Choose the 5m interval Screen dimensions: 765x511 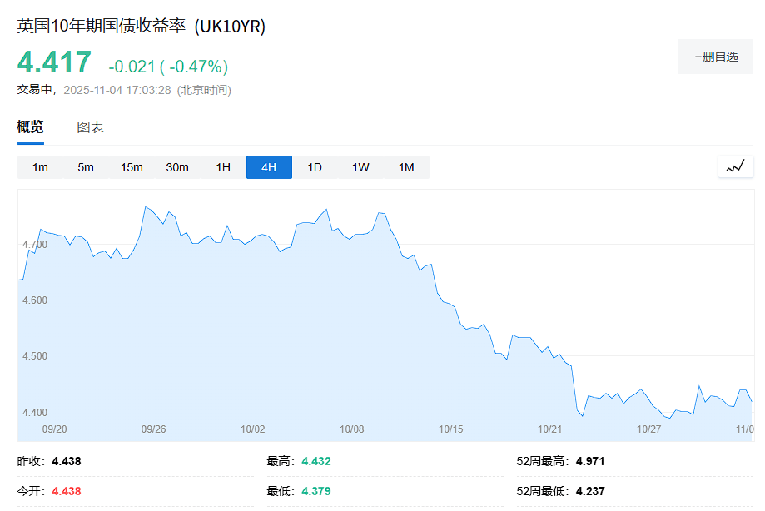point(86,167)
